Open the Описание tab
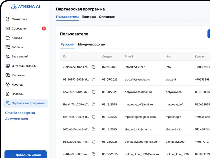The width and height of the screenshot is (210, 158). point(107,17)
